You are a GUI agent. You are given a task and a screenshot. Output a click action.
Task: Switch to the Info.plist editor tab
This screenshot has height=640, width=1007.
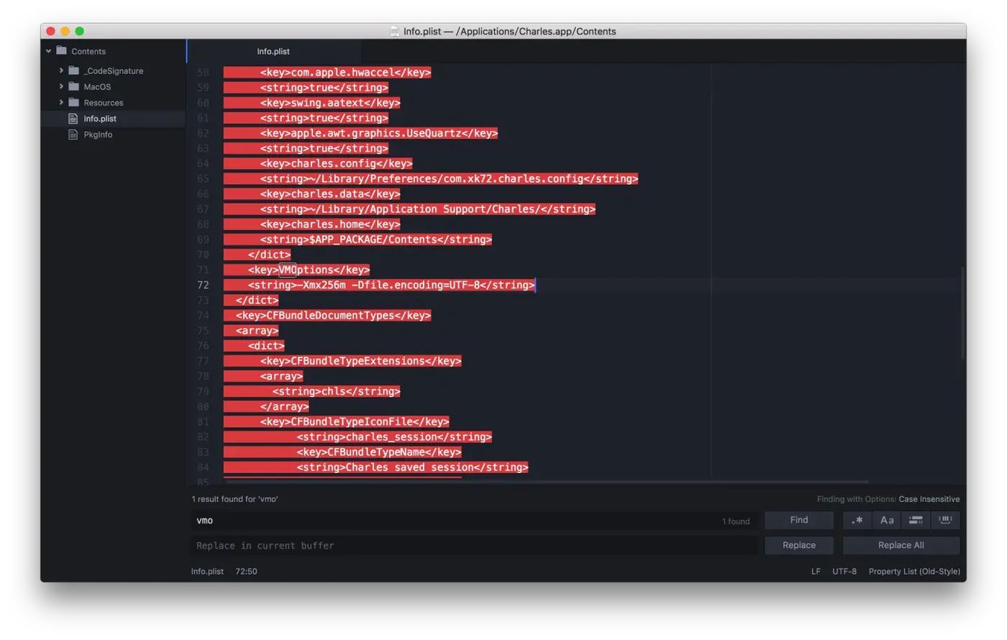(x=273, y=51)
